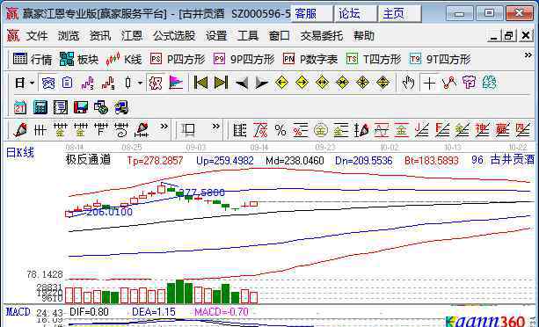The height and width of the screenshot is (327, 539).
Task: Open the 公式选股 menu
Action: [174, 35]
